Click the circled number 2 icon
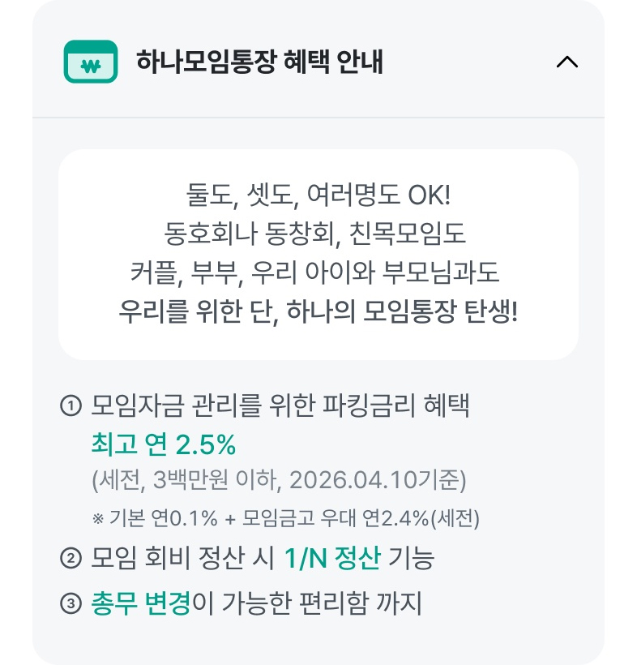Image resolution: width=637 pixels, height=665 pixels. click(71, 558)
